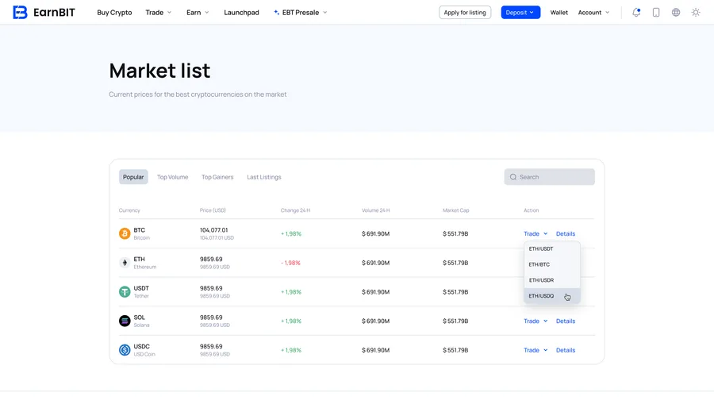Click the Tether coin icon

[x=125, y=292]
